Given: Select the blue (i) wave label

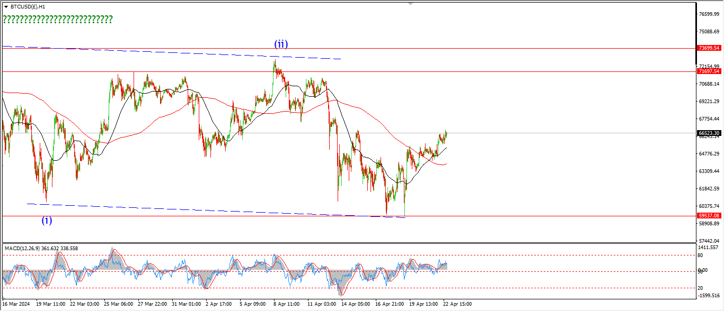Looking at the screenshot, I should pos(47,221).
